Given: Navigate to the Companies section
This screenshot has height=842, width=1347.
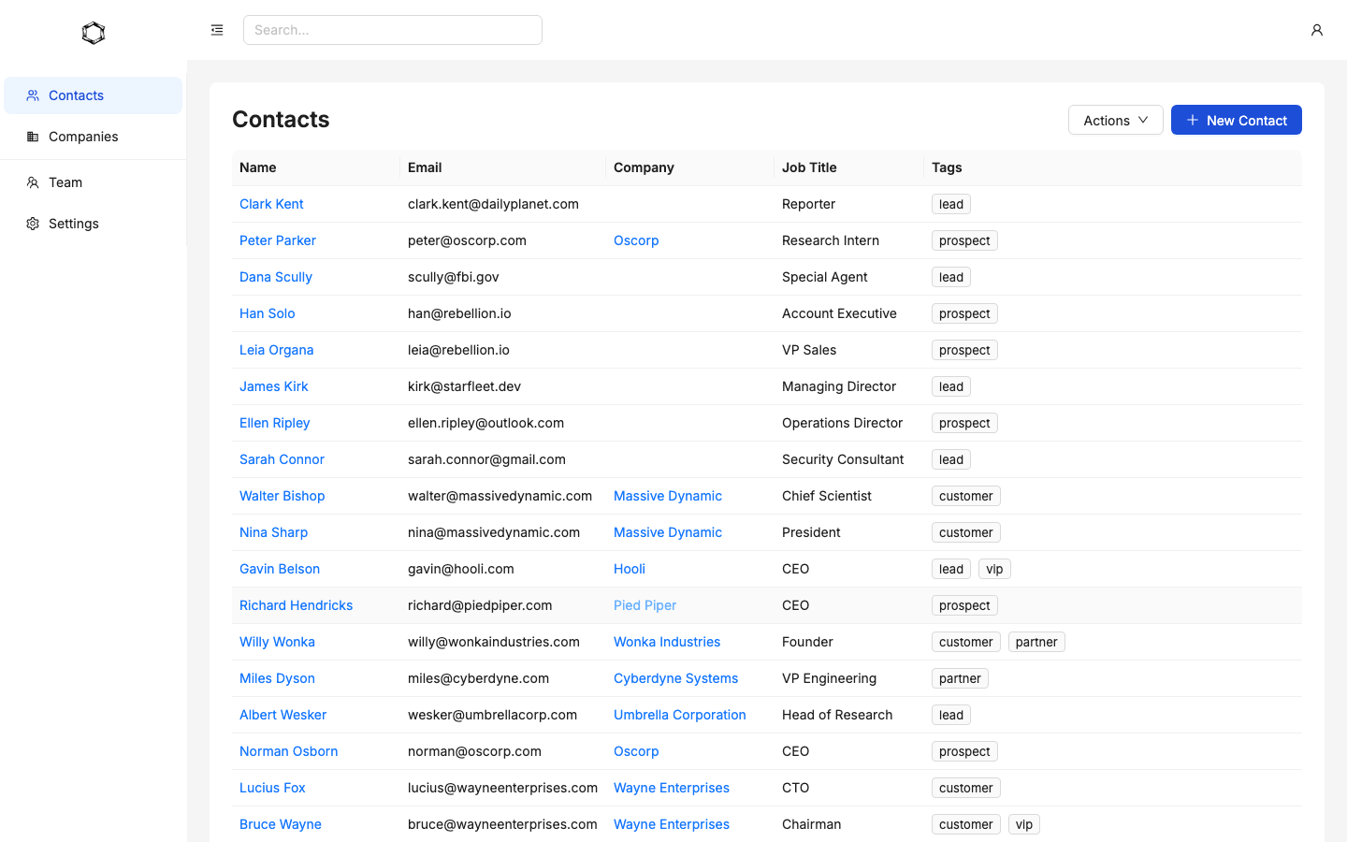Looking at the screenshot, I should [82, 137].
